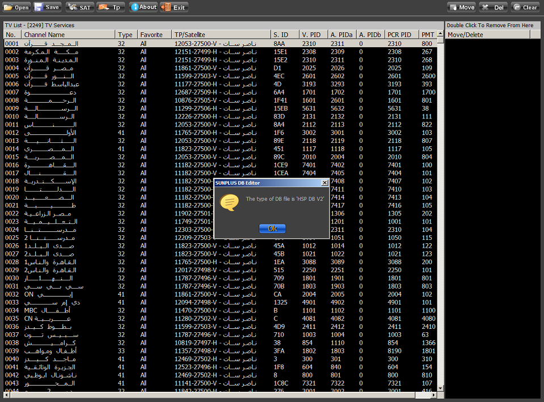Sort by the A. PIDa column header
The image size is (544, 402).
pos(341,35)
